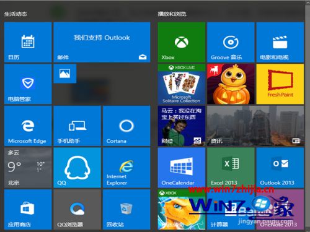Select the 生活动态 group header

tap(15, 14)
